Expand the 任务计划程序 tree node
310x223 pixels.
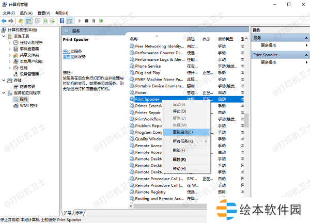10,43
